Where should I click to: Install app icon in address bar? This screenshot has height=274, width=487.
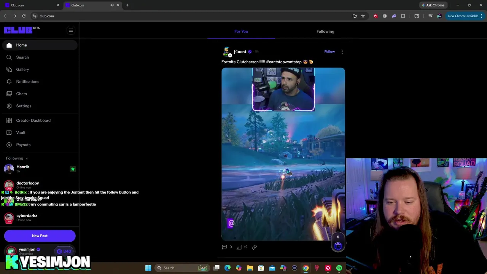click(355, 16)
